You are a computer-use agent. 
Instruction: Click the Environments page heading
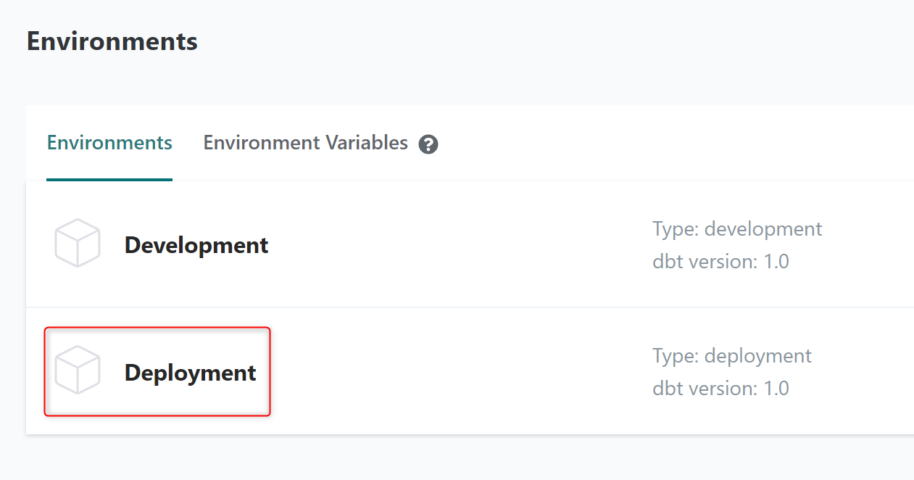(112, 41)
